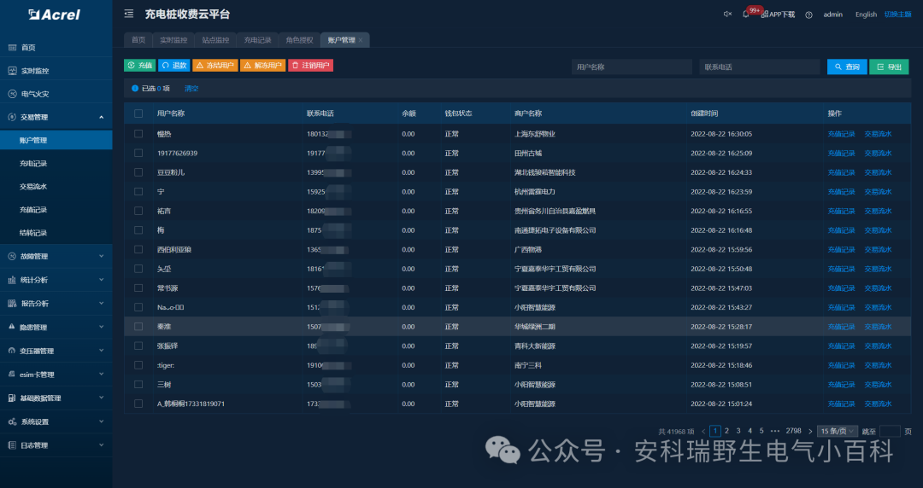
Task: Go to next page with right arrow
Action: pyautogui.click(x=810, y=432)
